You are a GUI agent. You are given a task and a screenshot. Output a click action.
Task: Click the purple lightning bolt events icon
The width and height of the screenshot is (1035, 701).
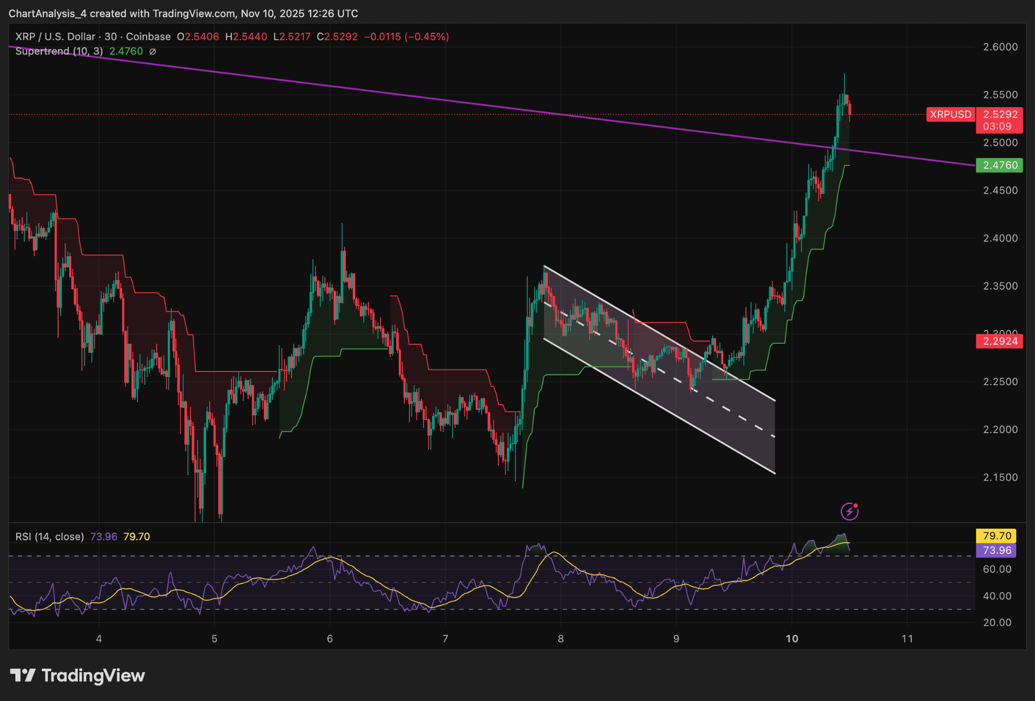coord(850,511)
